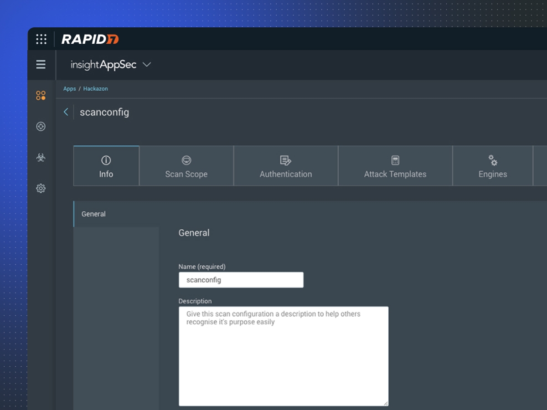Open the app launcher grid icon
Screen dimensions: 547x410
click(41, 39)
